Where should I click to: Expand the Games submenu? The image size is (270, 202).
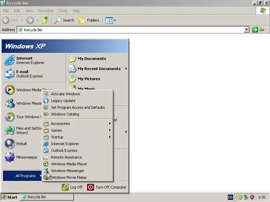[78, 130]
